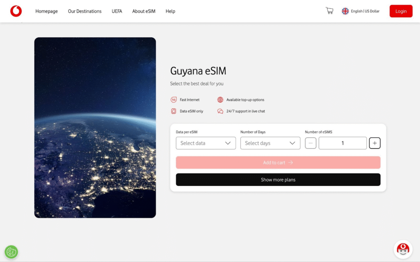Viewport: 420px width, 262px height.
Task: Open the Select days dropdown
Action: [270, 143]
